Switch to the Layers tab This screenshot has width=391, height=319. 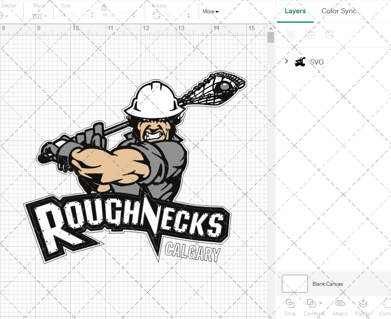[x=295, y=11]
